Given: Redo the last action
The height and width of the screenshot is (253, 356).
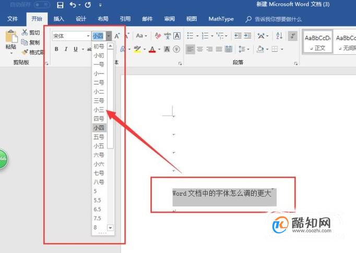Looking at the screenshot, I should click(x=88, y=5).
